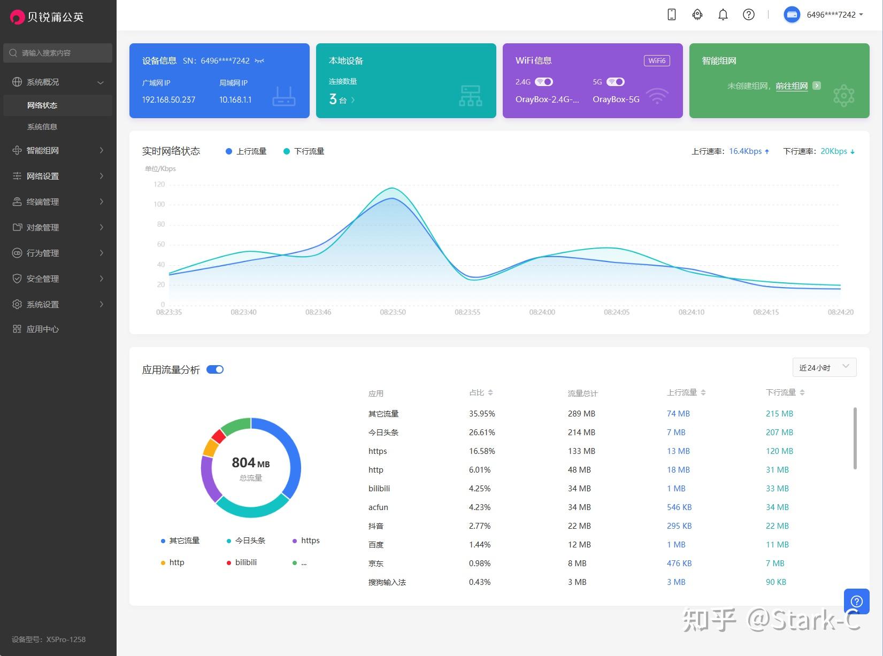Expand the 对象管理 chevron

[x=102, y=227]
